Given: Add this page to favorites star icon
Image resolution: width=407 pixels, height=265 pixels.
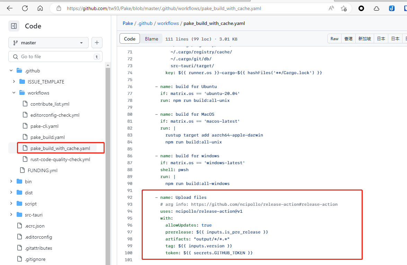Looking at the screenshot, I should [344, 8].
